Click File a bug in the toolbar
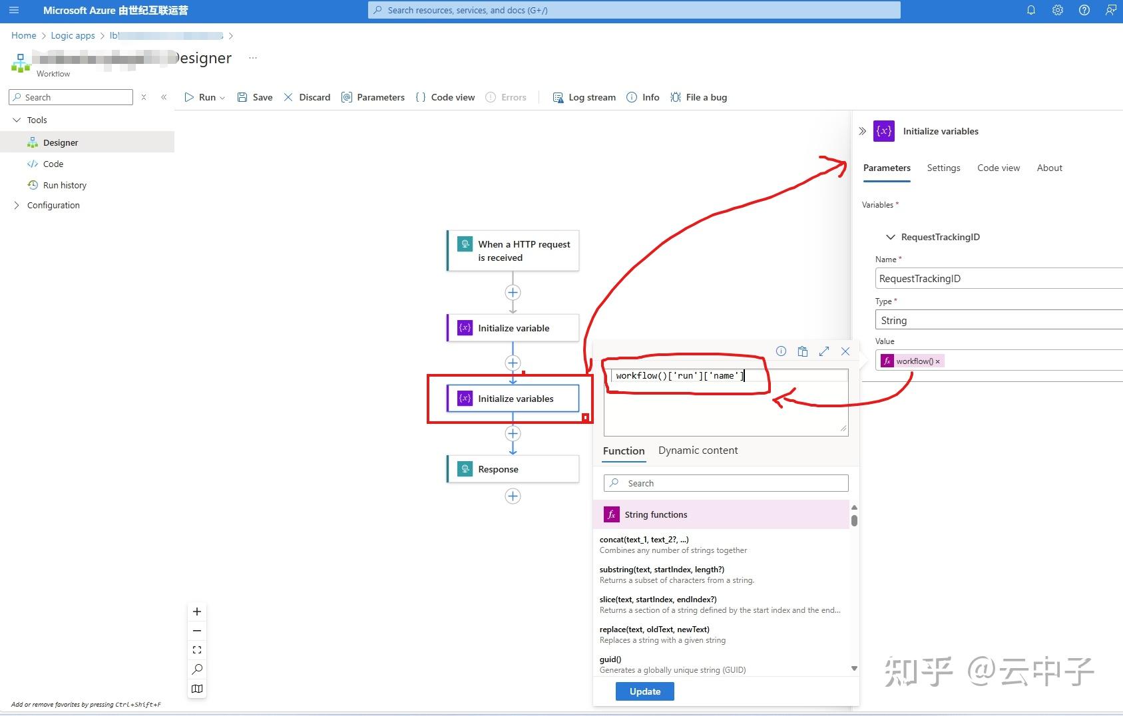1123x716 pixels. pyautogui.click(x=698, y=97)
